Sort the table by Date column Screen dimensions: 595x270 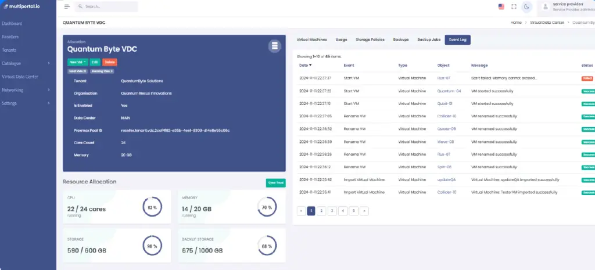tap(306, 65)
